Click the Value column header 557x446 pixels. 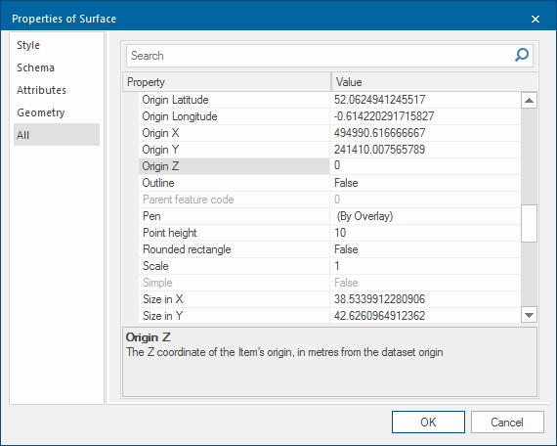point(434,82)
